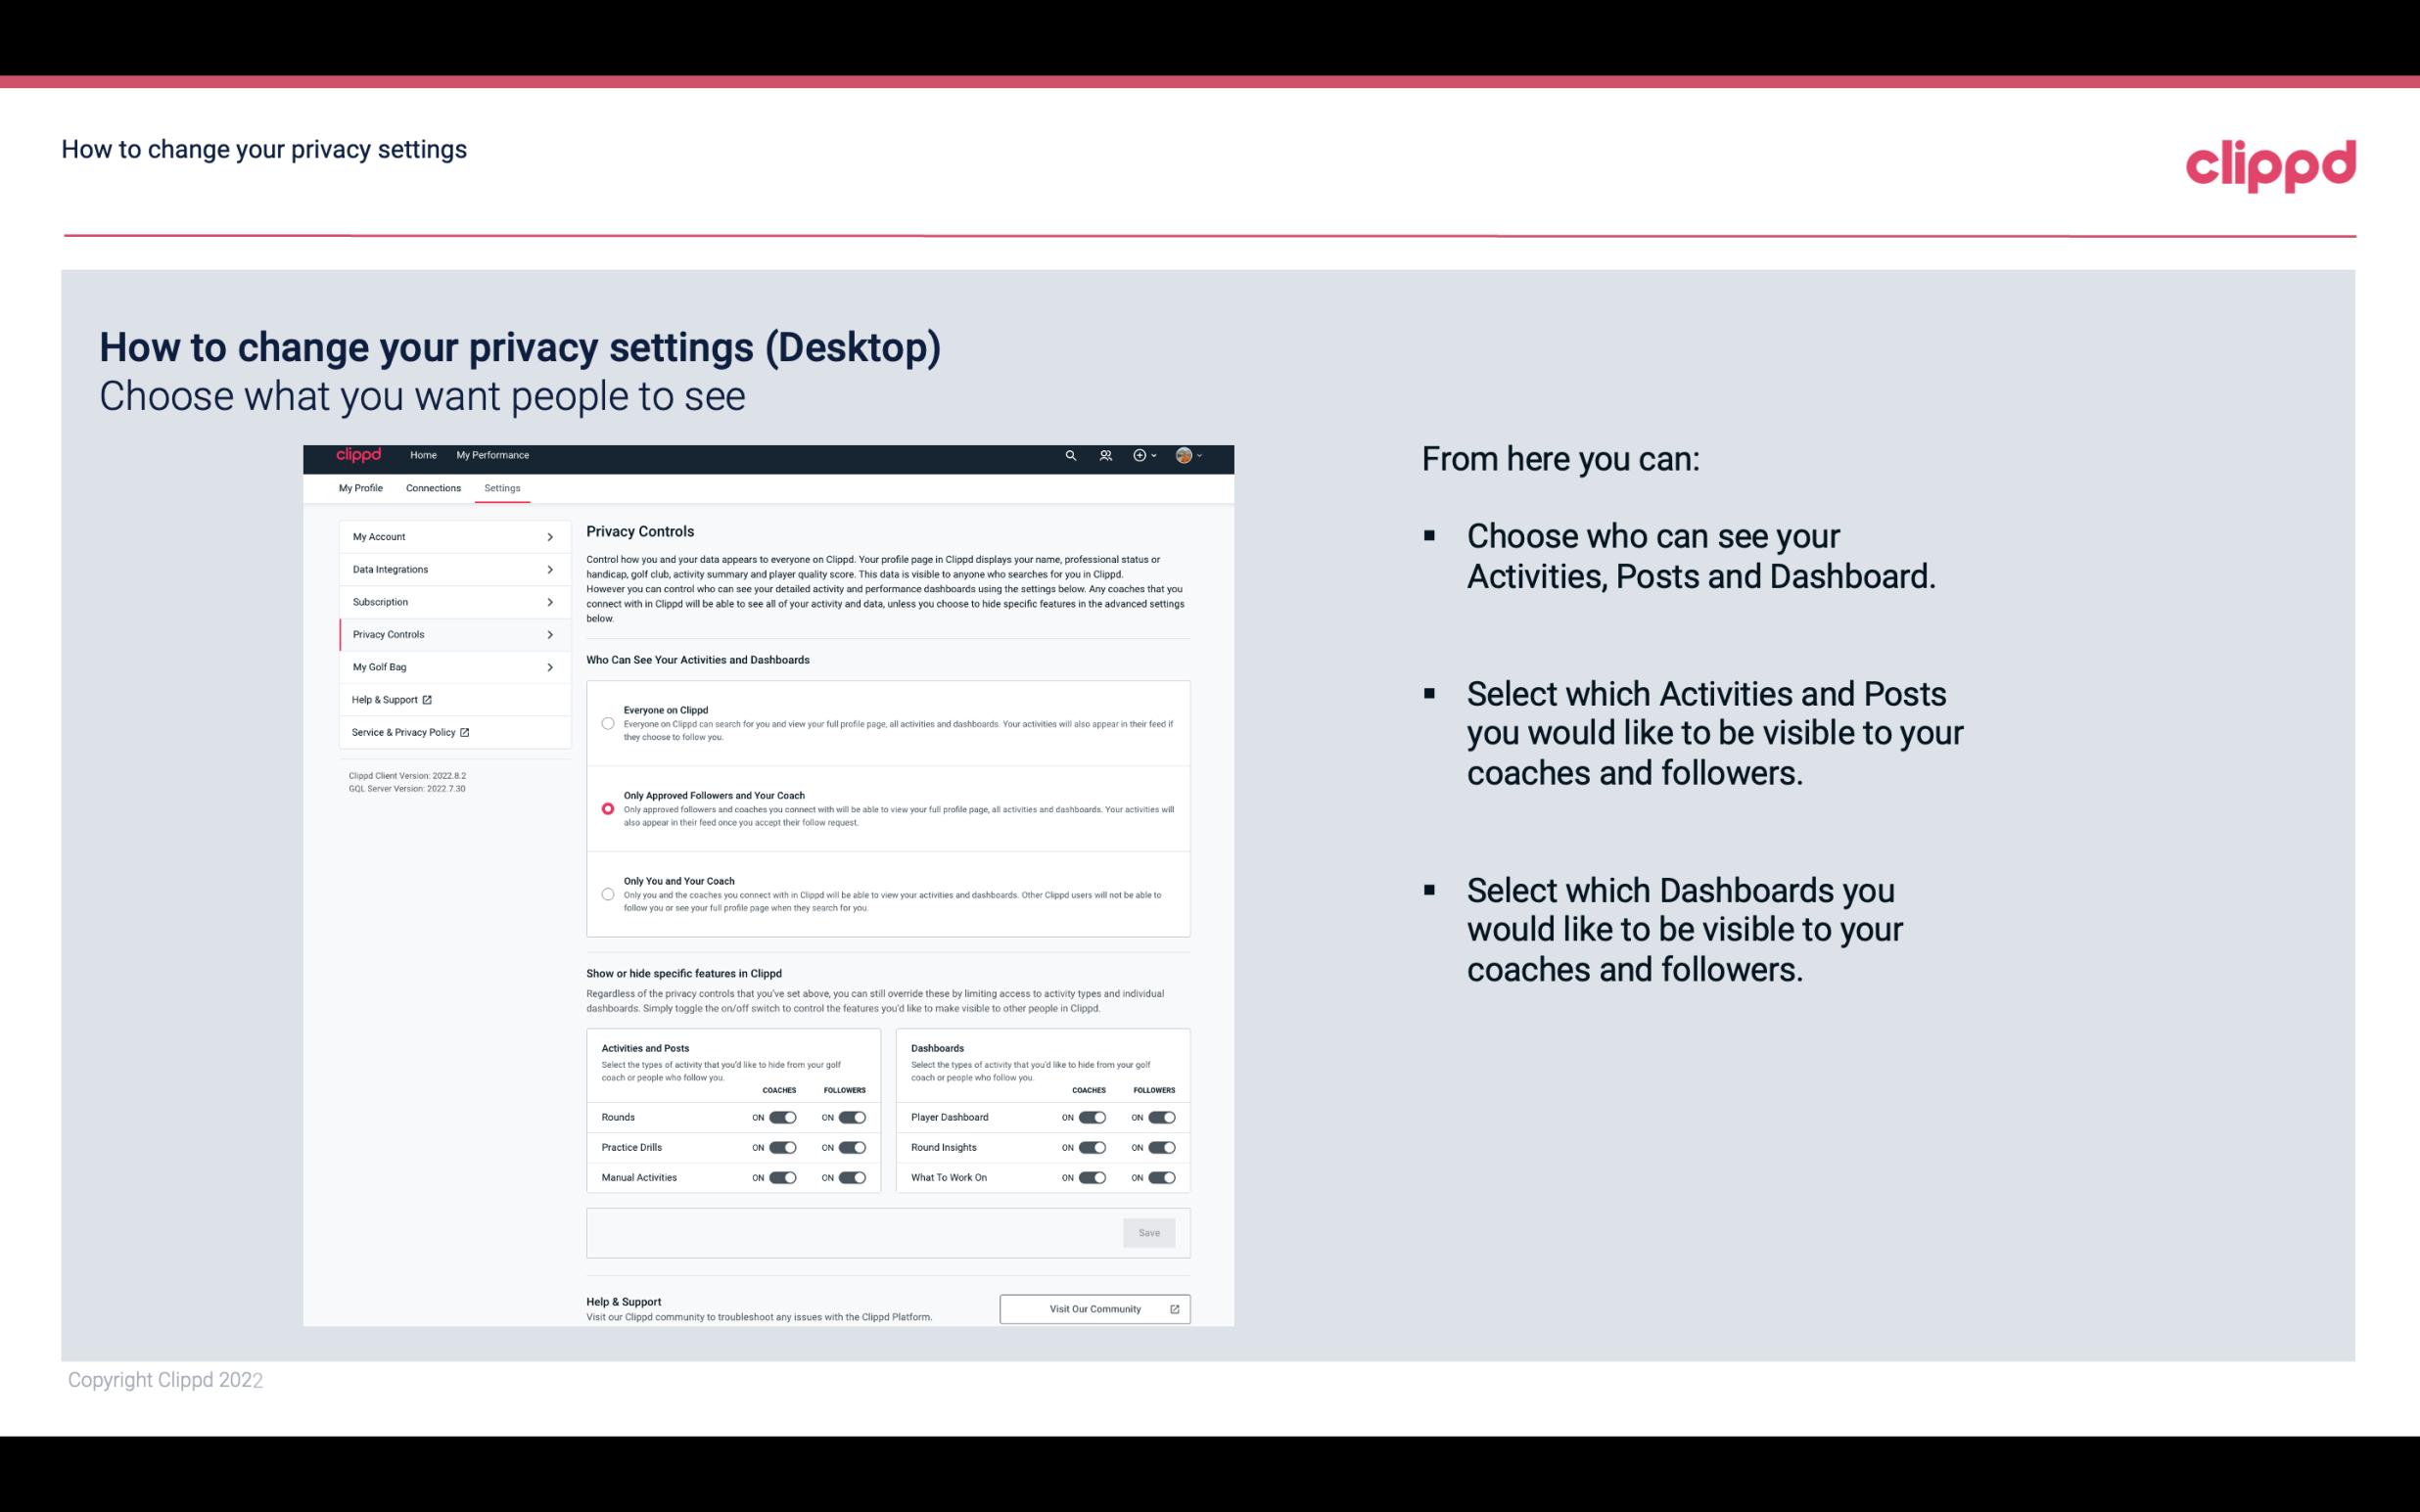This screenshot has height=1512, width=2420.
Task: Click the Service & Privacy Policy external link icon
Action: pos(463,732)
